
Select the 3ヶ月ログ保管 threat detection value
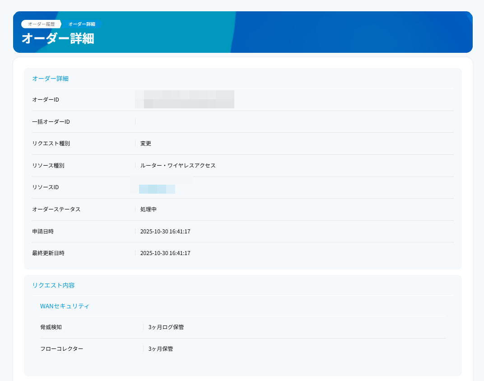(x=165, y=327)
